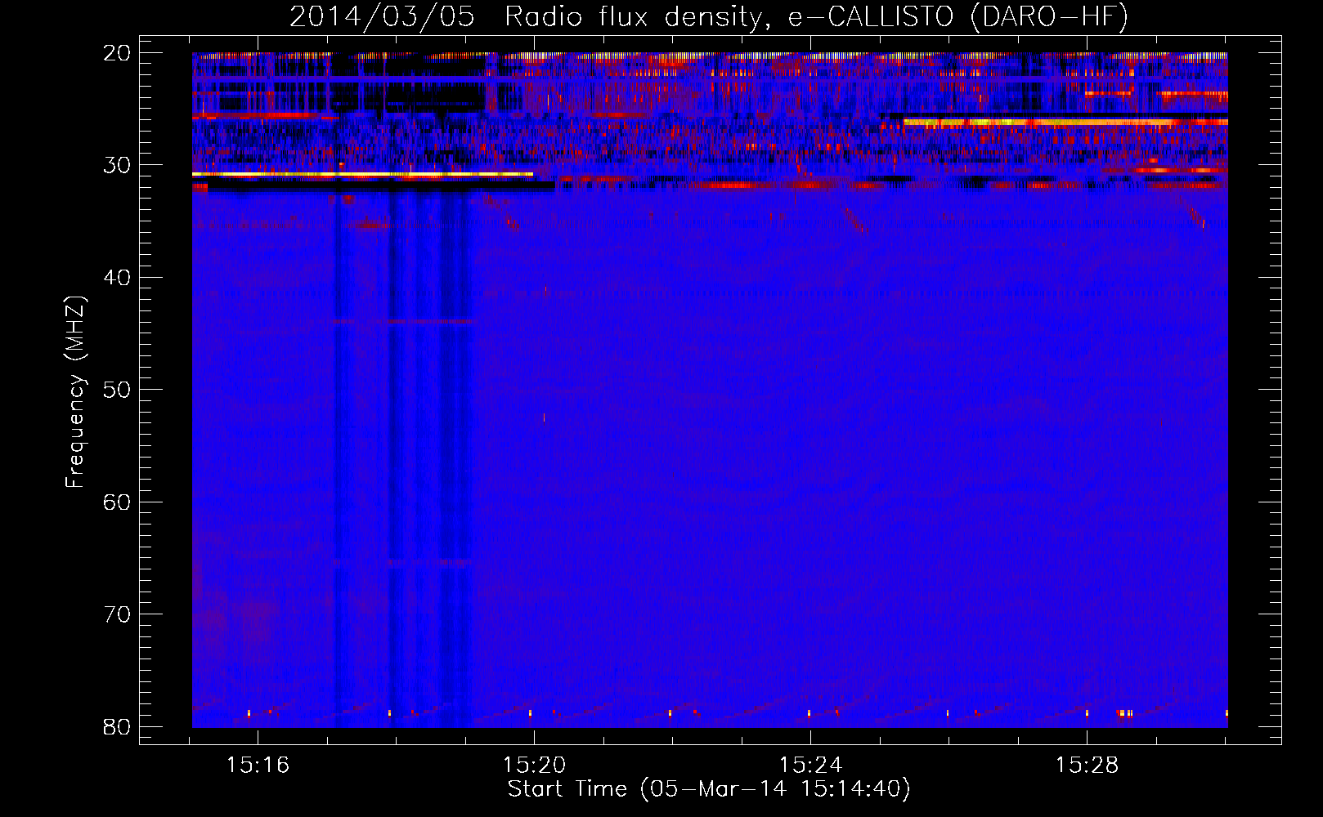Click the black horizontal band near 32 MHz
The width and height of the screenshot is (1323, 817).
pos(381,186)
